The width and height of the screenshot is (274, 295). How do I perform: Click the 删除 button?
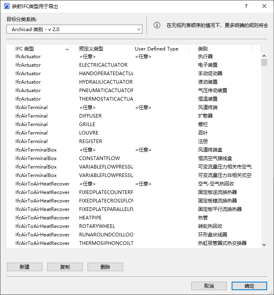(x=105, y=267)
